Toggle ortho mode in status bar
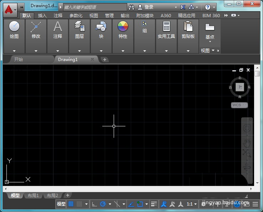 [94, 204]
